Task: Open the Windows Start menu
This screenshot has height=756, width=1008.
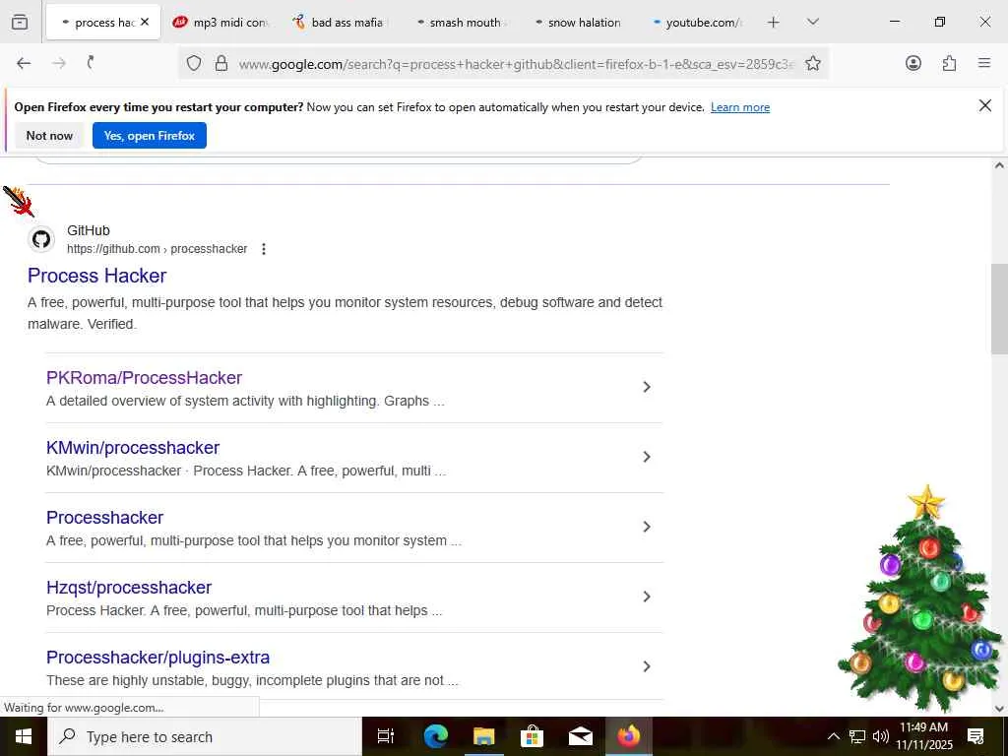Action: (x=24, y=736)
